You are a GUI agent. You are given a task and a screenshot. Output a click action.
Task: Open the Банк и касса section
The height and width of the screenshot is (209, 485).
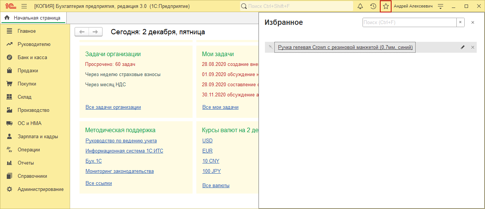tap(32, 58)
